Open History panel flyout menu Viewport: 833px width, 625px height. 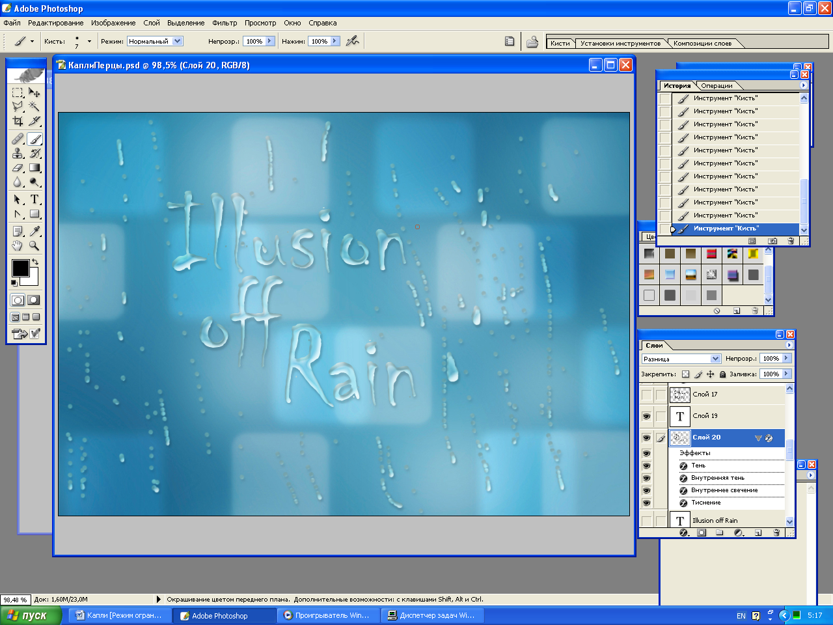pyautogui.click(x=803, y=85)
